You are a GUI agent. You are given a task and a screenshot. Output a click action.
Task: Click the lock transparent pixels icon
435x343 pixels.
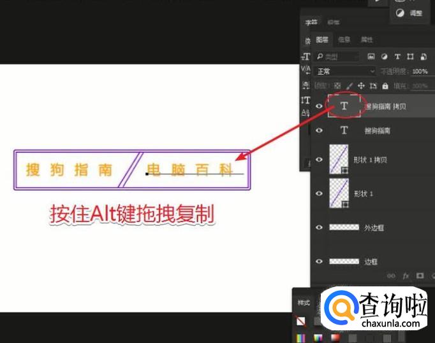pos(337,86)
